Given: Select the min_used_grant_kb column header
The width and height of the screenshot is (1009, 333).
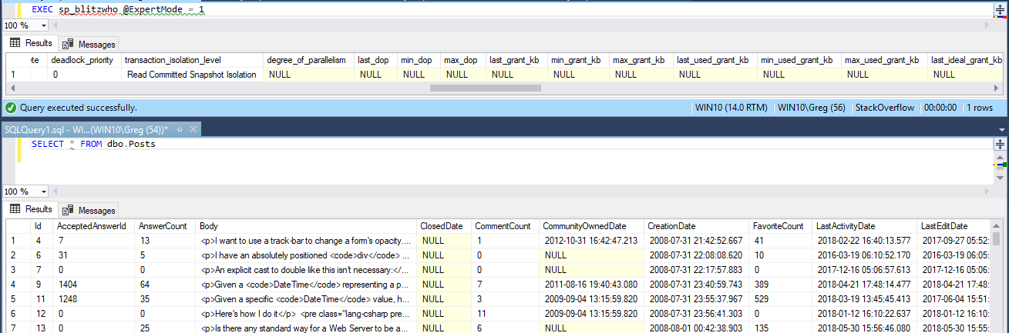Looking at the screenshot, I should point(799,60).
